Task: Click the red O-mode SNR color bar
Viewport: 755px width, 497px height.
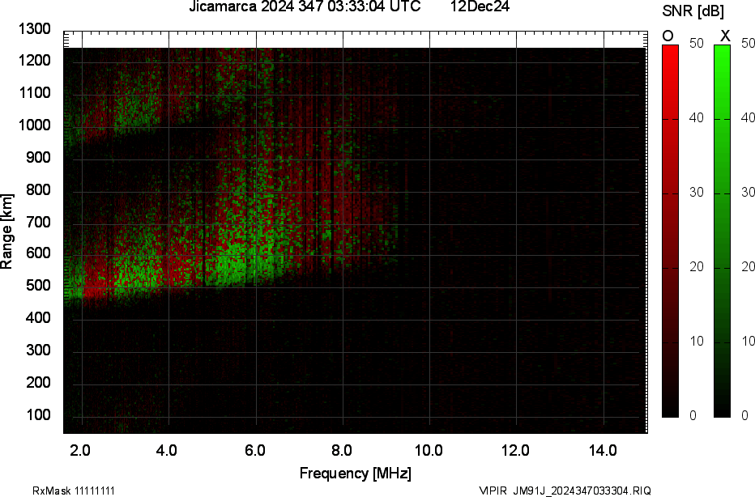Action: (670, 231)
